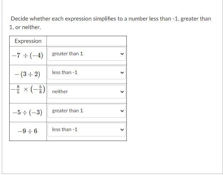Click the expression −7 ÷ (−4)
This screenshot has height=175, width=223.
coord(27,56)
